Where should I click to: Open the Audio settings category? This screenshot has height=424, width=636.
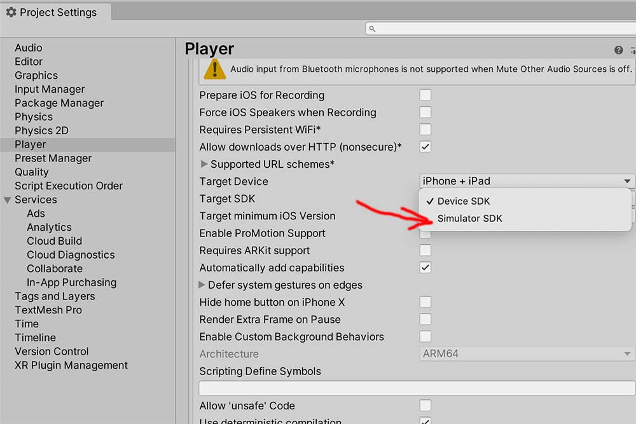(x=29, y=48)
